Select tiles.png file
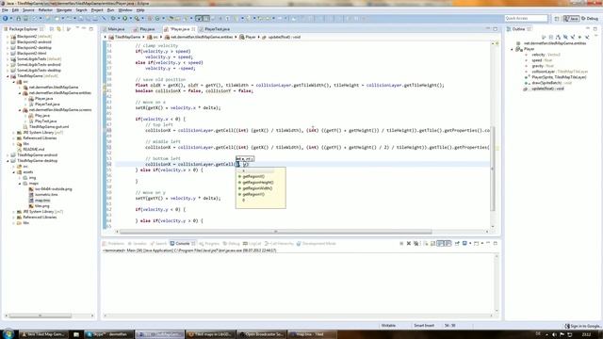 41,206
